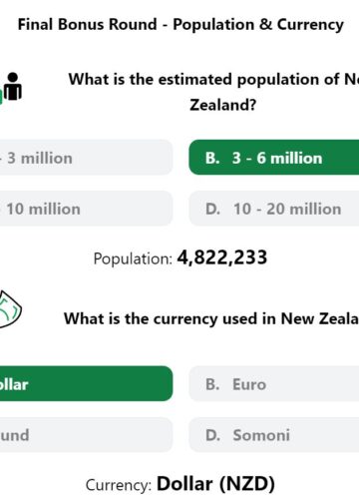Viewport: 359px width, 503px height.
Task: Choose the Pound currency option
Action: [x=86, y=434]
